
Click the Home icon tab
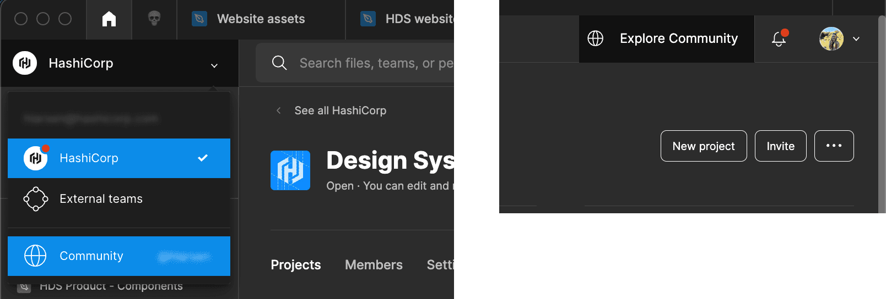coord(109,19)
